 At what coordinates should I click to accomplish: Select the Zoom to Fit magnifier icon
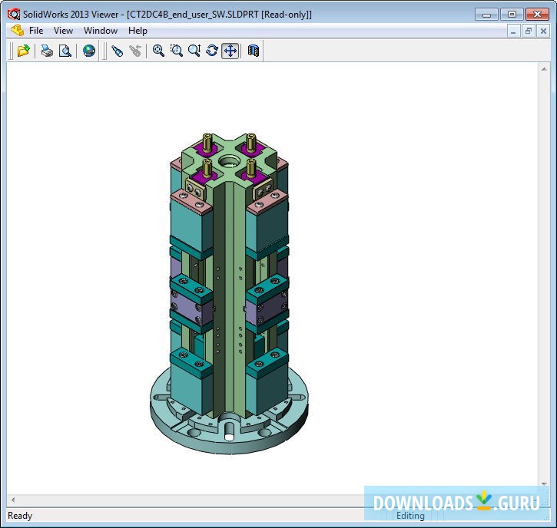(158, 51)
